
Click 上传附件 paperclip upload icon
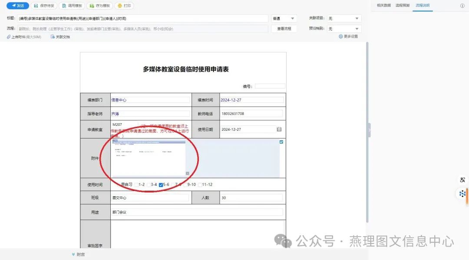click(x=9, y=37)
